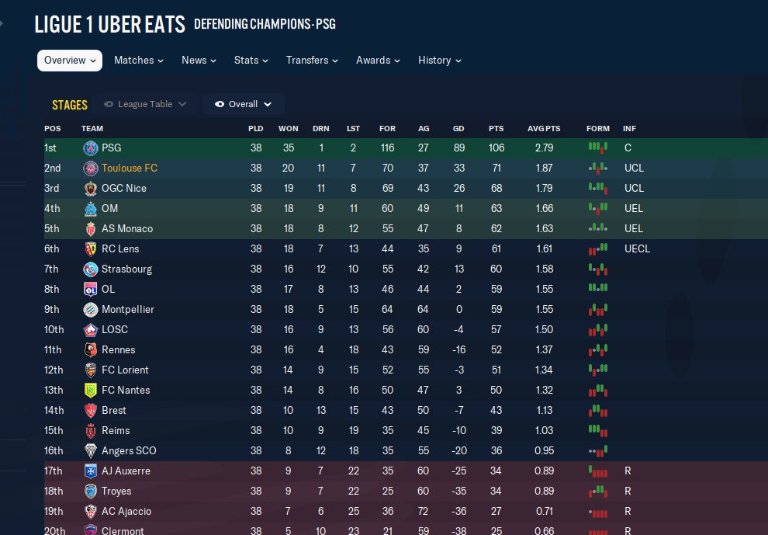Open the Transfers menu tab
Viewport: 768px width, 535px height.
click(x=313, y=60)
